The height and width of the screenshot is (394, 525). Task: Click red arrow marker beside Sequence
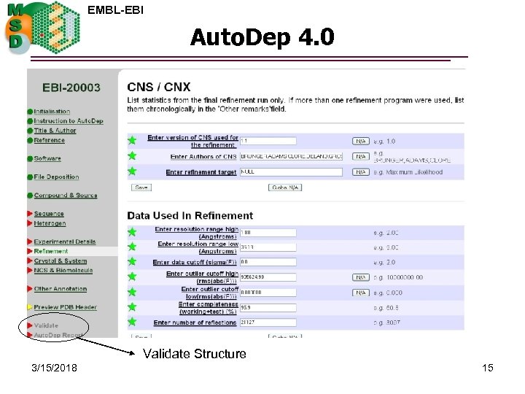click(29, 214)
